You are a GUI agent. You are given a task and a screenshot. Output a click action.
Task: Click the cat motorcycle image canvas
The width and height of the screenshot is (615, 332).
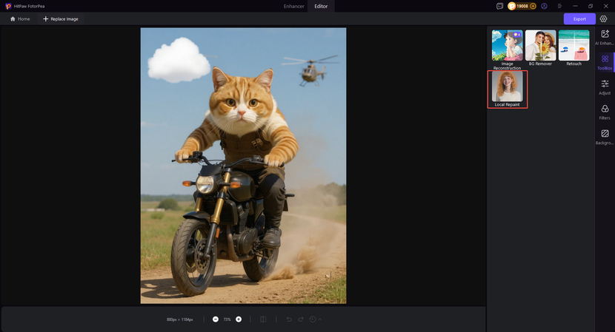click(243, 166)
